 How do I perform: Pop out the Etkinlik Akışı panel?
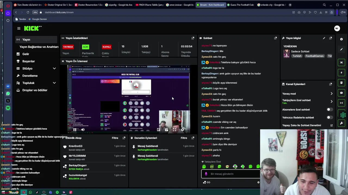click(x=124, y=138)
